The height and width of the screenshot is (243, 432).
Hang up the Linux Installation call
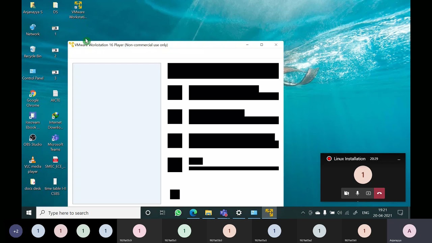click(x=379, y=193)
